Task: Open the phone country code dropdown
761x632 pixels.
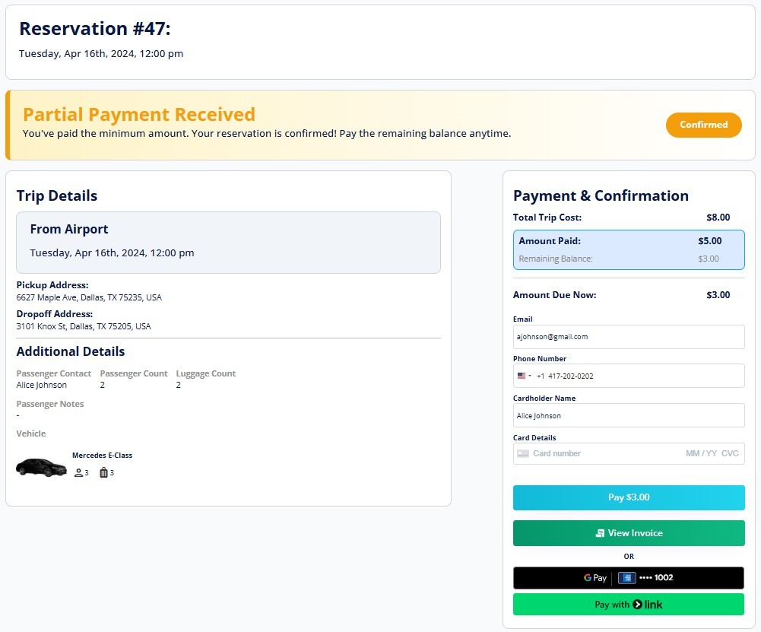Action: tap(526, 376)
